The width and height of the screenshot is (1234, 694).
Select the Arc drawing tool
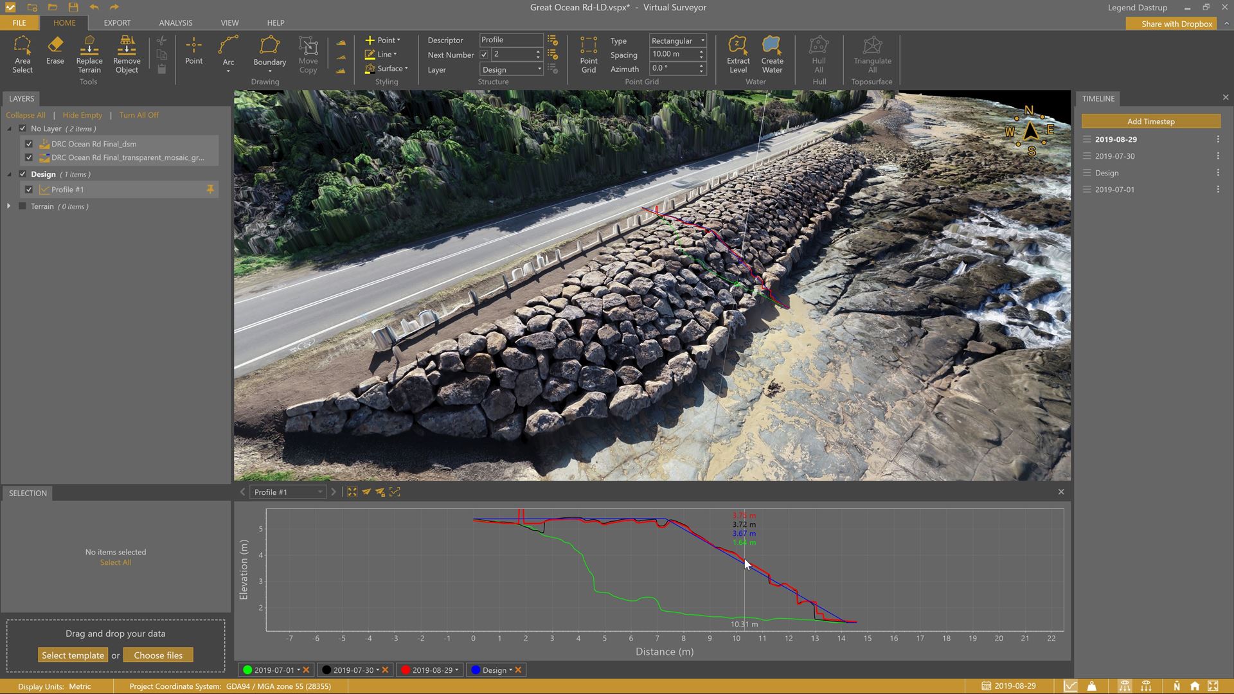[x=228, y=51]
